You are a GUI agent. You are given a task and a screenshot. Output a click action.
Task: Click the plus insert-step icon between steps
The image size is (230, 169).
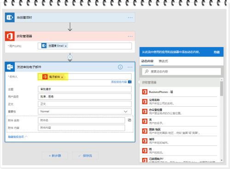[70, 57]
